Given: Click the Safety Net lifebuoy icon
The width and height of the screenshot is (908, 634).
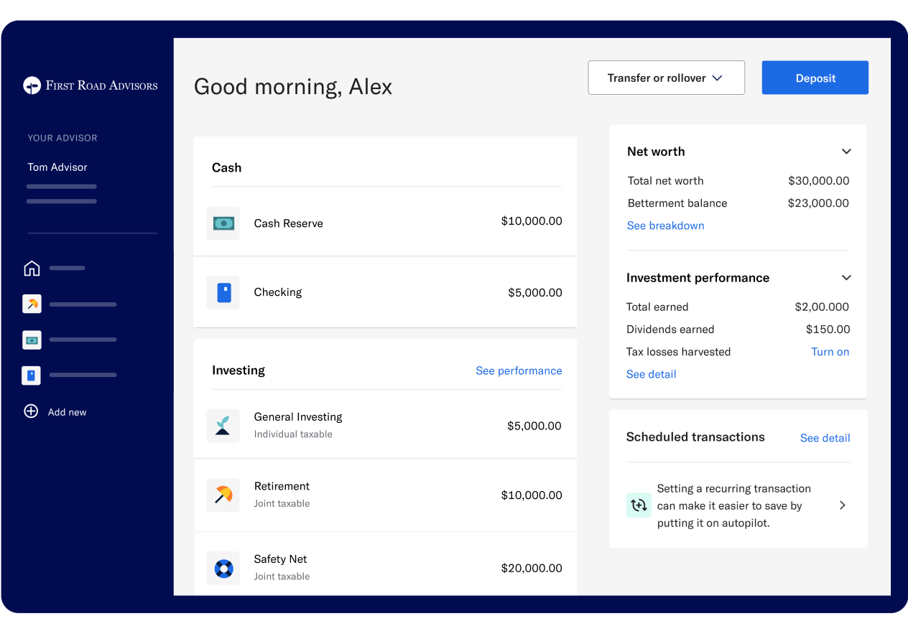Looking at the screenshot, I should [x=223, y=569].
